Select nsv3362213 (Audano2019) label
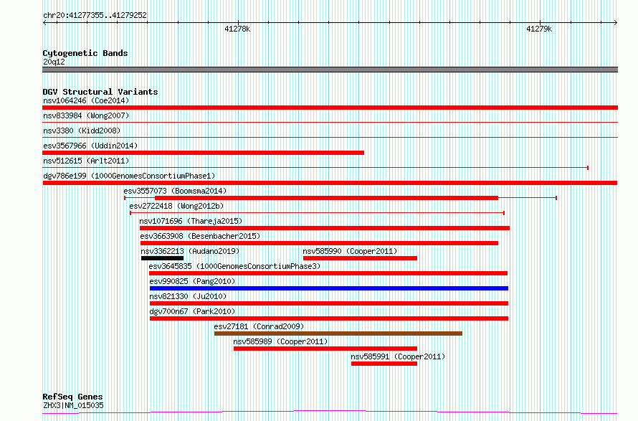Screen dimensions: 638x421 (190, 251)
